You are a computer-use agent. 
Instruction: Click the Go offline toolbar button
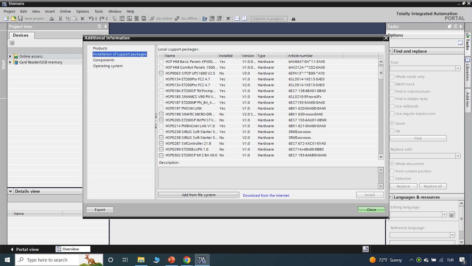(x=186, y=18)
